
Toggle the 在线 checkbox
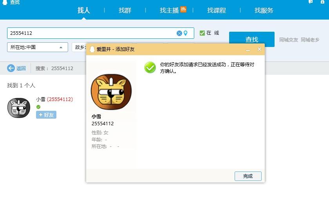[x=202, y=33]
